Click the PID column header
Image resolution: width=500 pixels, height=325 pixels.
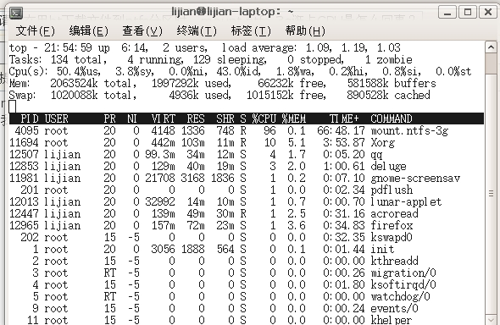pos(30,118)
